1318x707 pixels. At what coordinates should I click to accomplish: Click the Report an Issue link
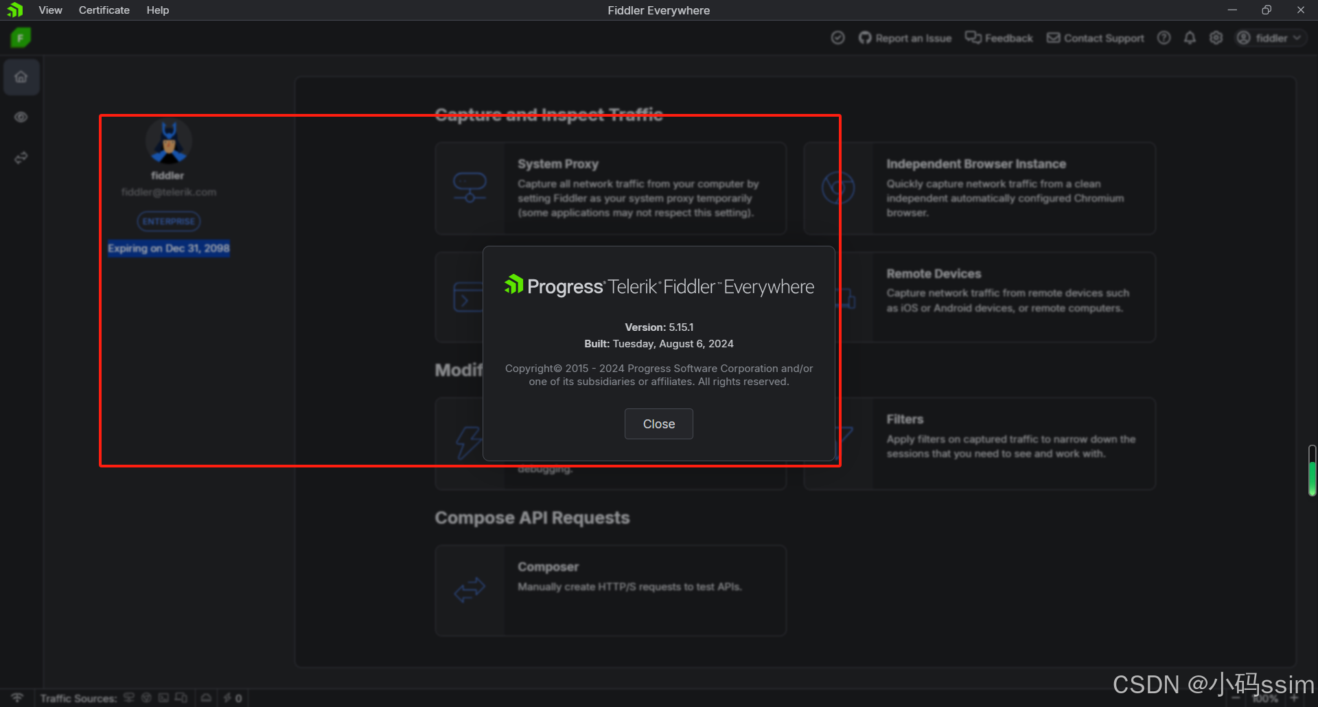click(905, 38)
